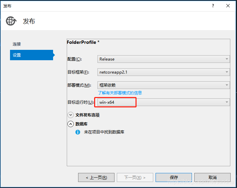Collapse the 数据库 section
This screenshot has width=237, height=188.
70,124
